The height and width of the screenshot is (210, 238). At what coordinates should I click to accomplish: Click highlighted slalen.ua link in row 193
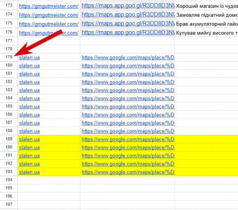click(29, 172)
